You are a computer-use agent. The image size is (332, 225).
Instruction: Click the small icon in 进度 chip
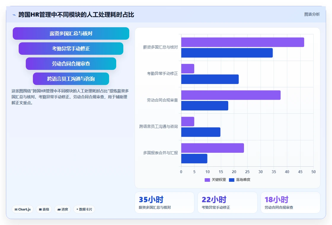(x=59, y=210)
